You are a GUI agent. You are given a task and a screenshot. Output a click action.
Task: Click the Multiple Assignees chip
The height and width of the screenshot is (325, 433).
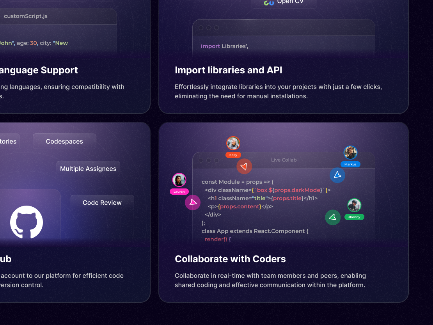point(88,168)
